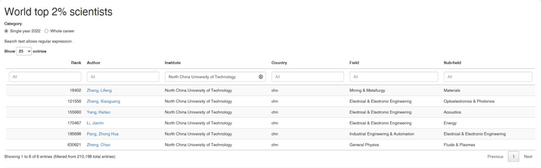Go to the Next page
541x168 pixels.
click(528, 157)
